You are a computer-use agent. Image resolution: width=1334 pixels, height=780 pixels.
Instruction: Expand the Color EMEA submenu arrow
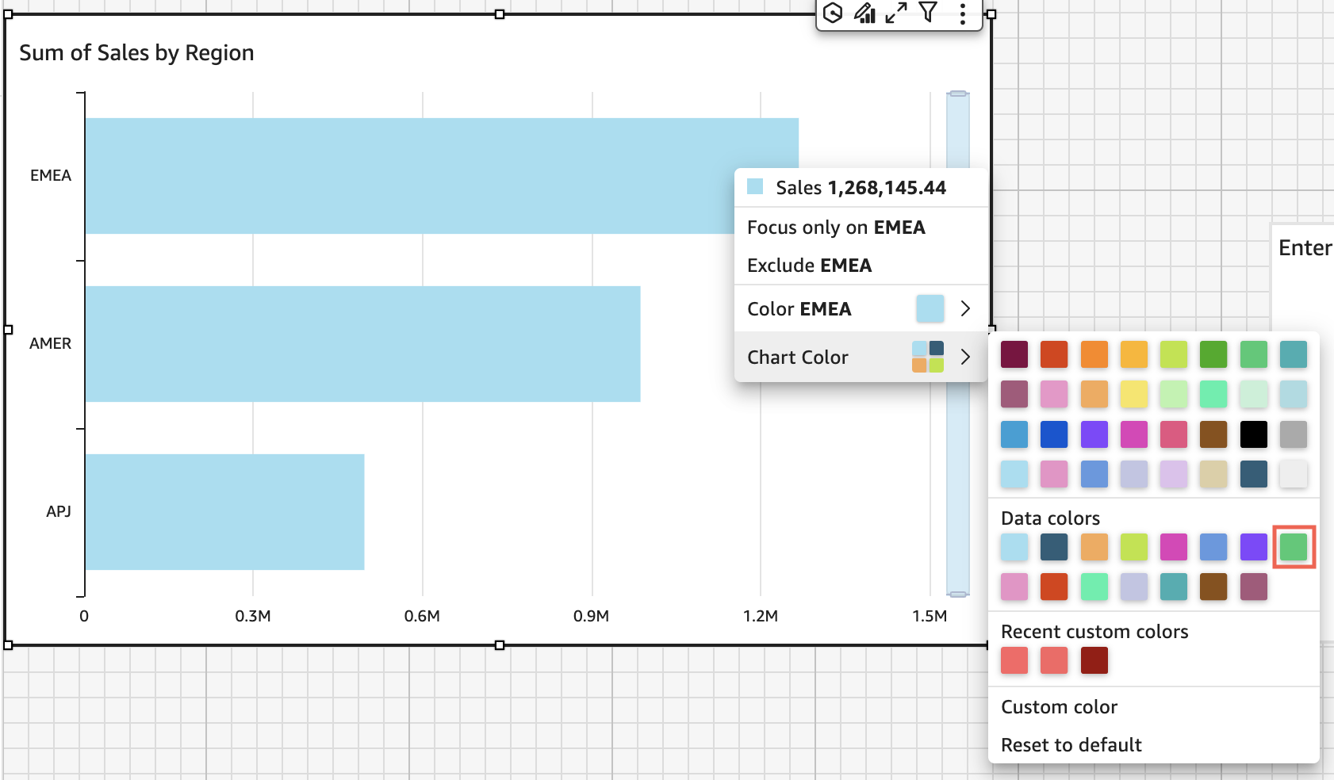pos(965,308)
